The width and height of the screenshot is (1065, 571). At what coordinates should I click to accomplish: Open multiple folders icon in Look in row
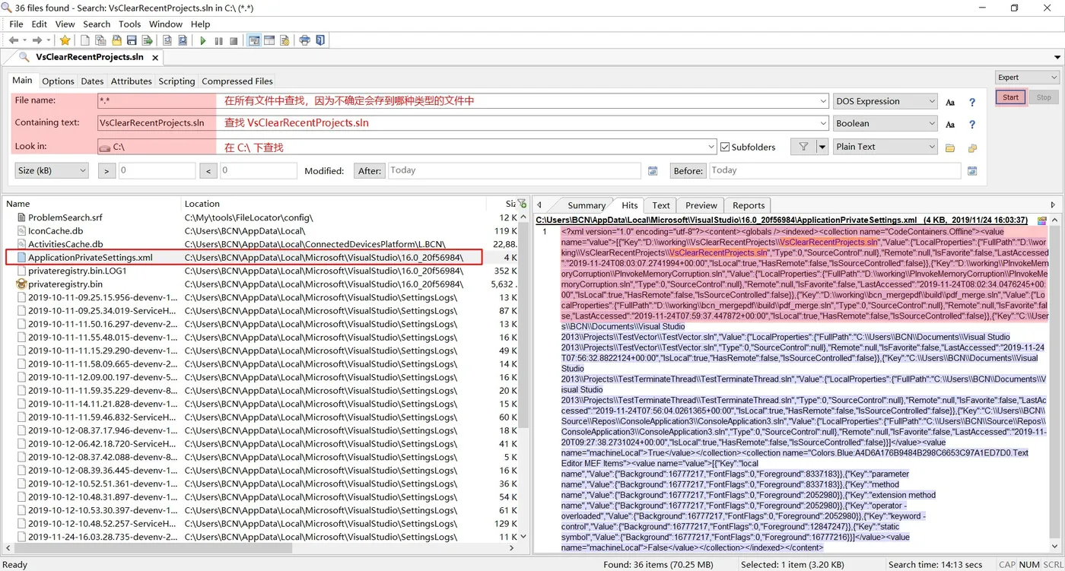[x=971, y=148]
